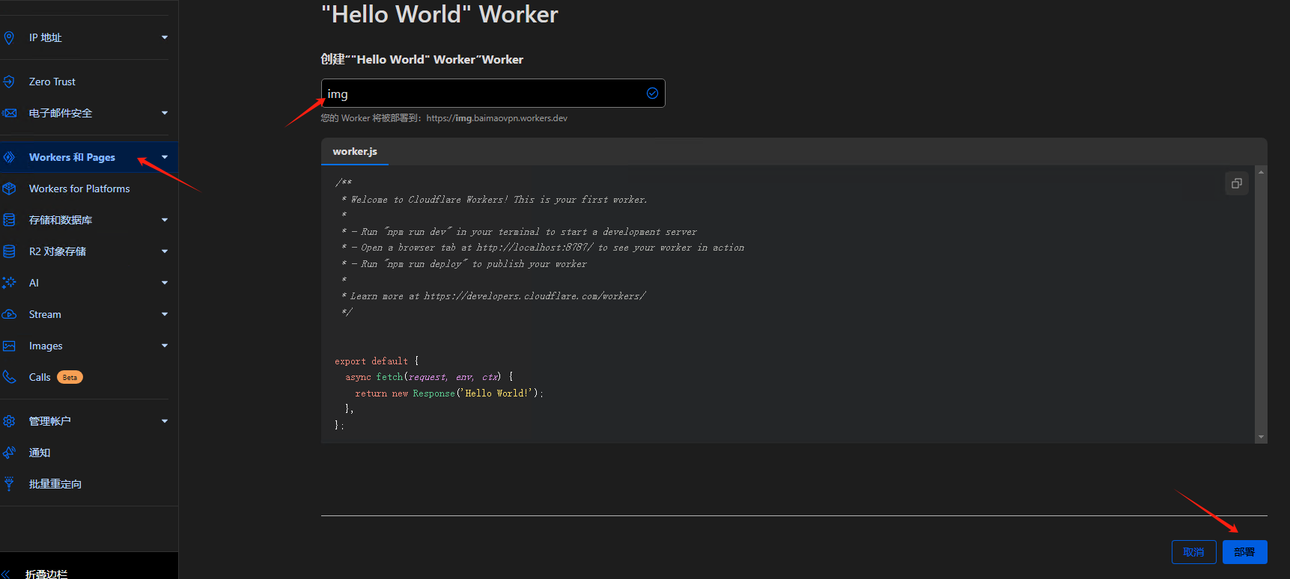Expand the Stream section arrow
This screenshot has height=579, width=1290.
[165, 314]
